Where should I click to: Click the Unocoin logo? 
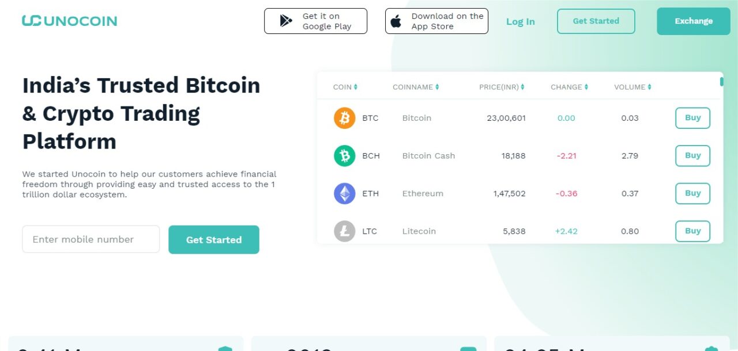[69, 21]
